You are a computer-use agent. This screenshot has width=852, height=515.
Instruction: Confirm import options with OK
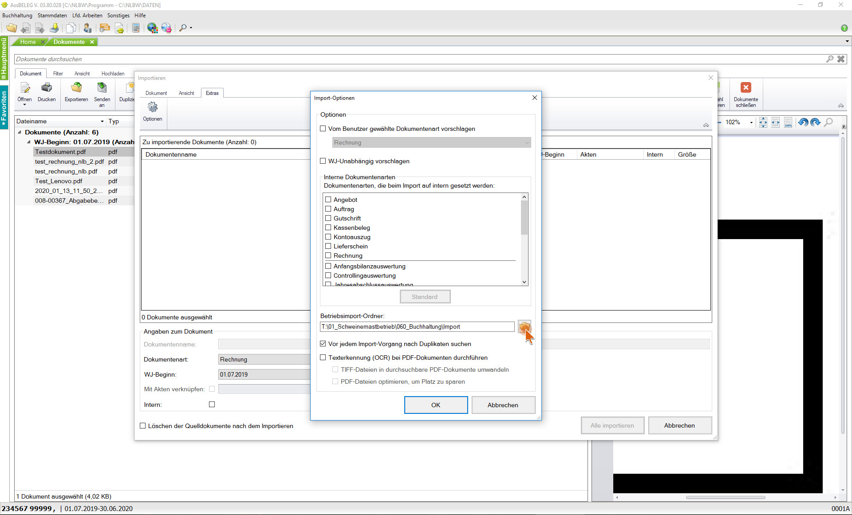(x=436, y=405)
